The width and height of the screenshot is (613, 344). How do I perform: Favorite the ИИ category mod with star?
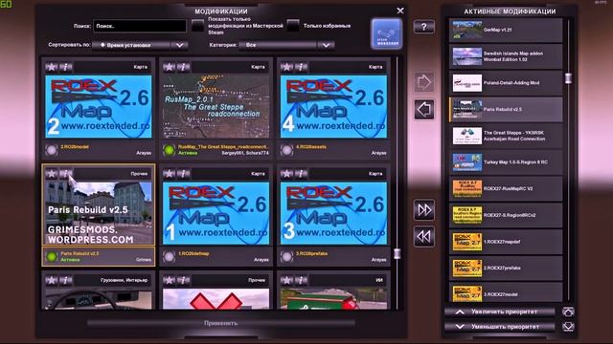click(286, 280)
